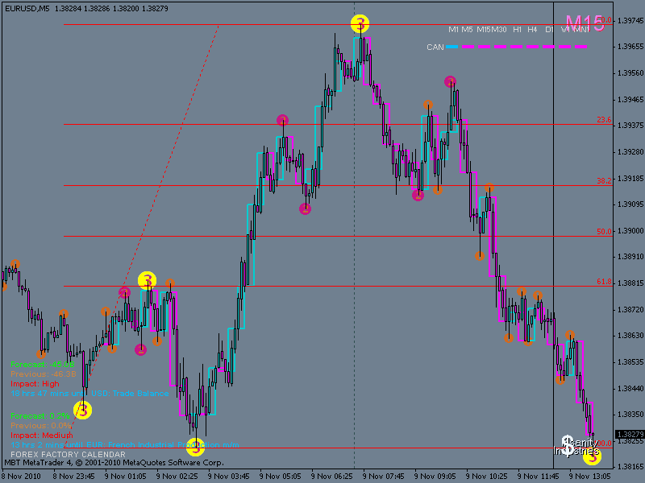
Task: Click the 9 Nov 03:45 time axis label
Action: pyautogui.click(x=229, y=477)
